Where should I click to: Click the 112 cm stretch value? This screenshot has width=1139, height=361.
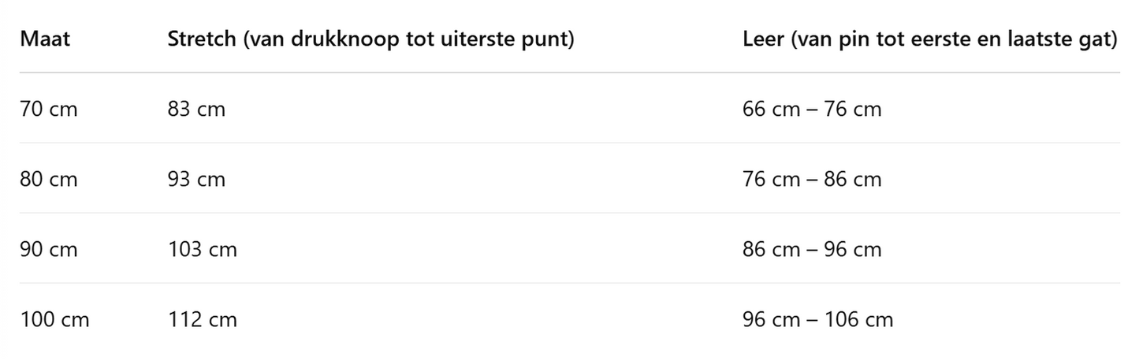point(202,320)
